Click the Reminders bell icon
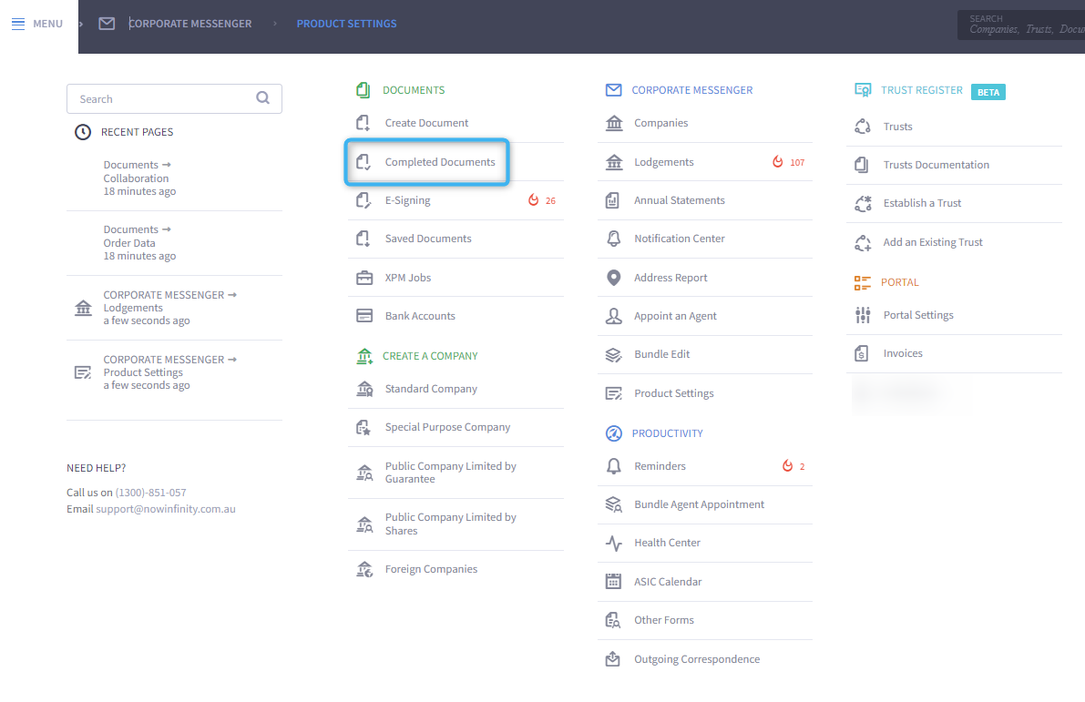 click(x=613, y=466)
